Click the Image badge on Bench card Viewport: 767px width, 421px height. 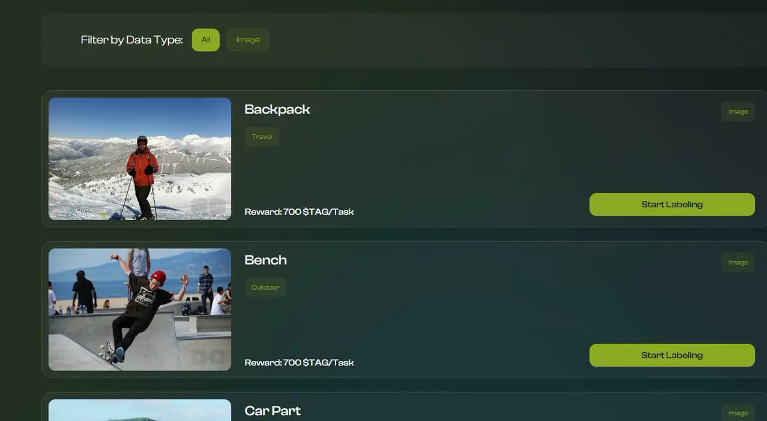[738, 262]
